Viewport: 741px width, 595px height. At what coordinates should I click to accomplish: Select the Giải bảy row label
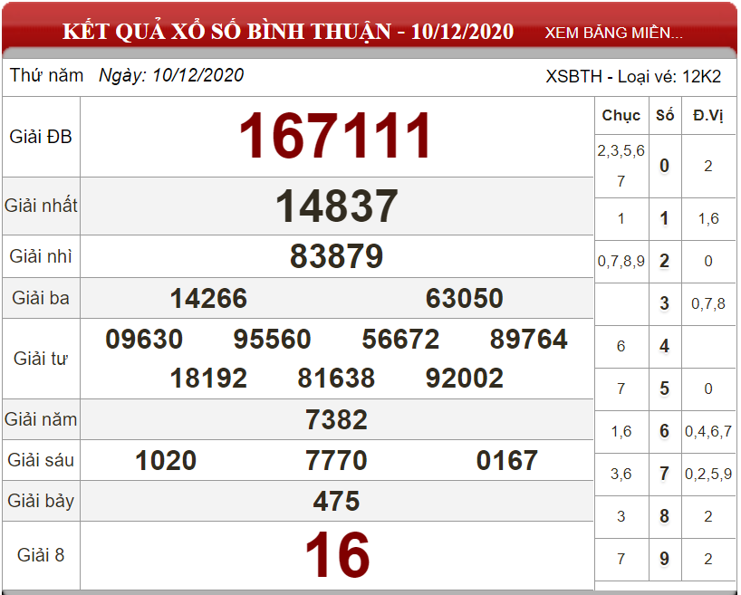tap(41, 501)
